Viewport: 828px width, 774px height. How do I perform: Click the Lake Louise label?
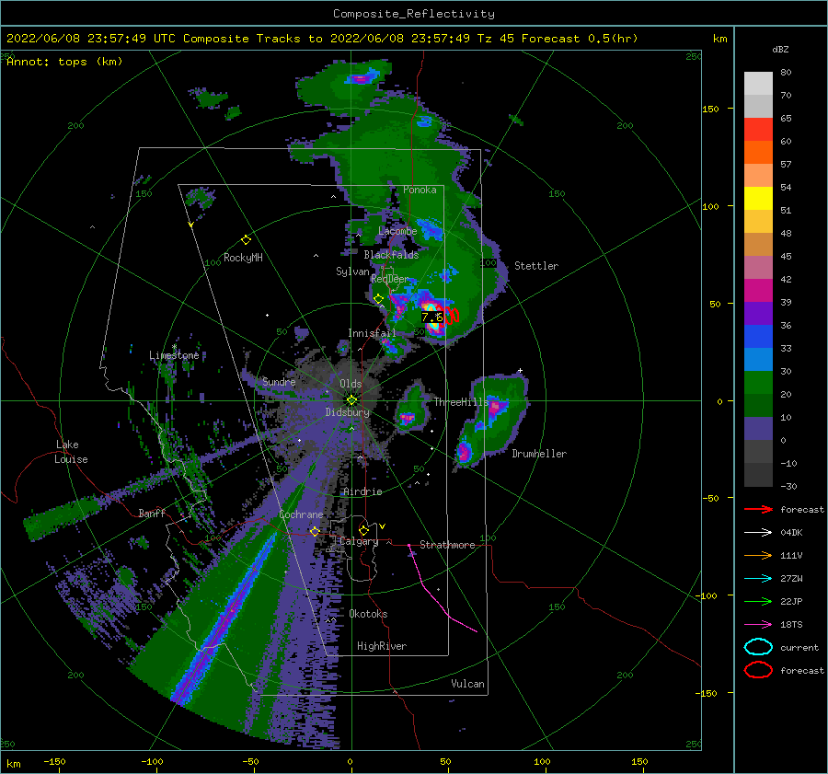click(71, 452)
